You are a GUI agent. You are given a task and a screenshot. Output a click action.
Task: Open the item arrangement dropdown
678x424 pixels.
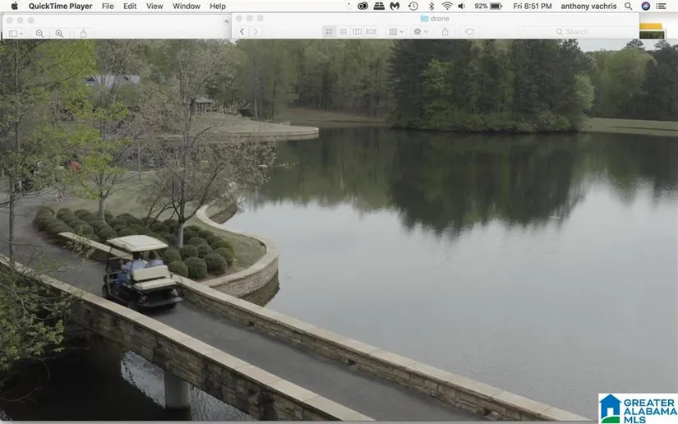click(395, 31)
